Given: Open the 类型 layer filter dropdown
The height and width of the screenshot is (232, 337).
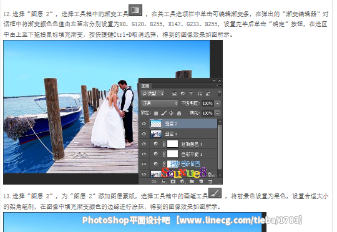Looking at the screenshot, I should tap(153, 94).
